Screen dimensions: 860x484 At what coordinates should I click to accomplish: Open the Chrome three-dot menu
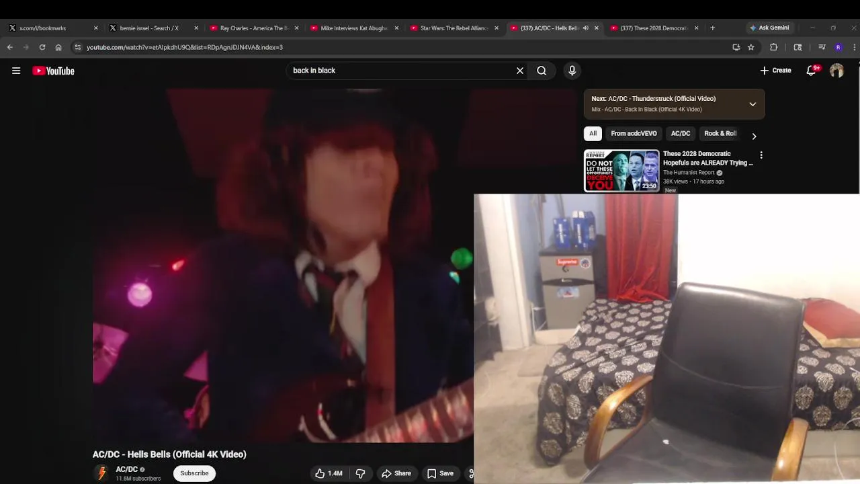point(854,47)
